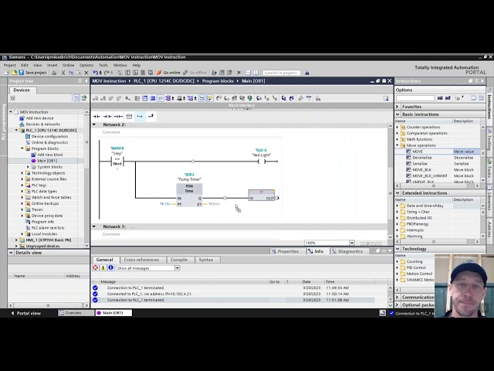Select Add new block in project tree
494x371 pixels.
click(50, 155)
